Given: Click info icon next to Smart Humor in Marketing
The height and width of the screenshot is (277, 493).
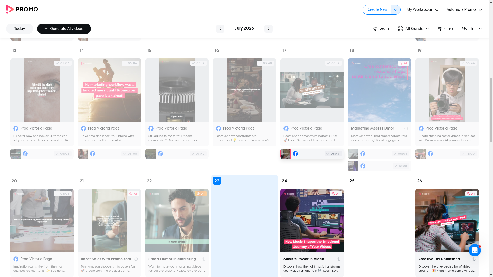Looking at the screenshot, I should tap(203, 259).
